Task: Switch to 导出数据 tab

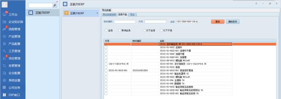Action: (x=106, y=10)
